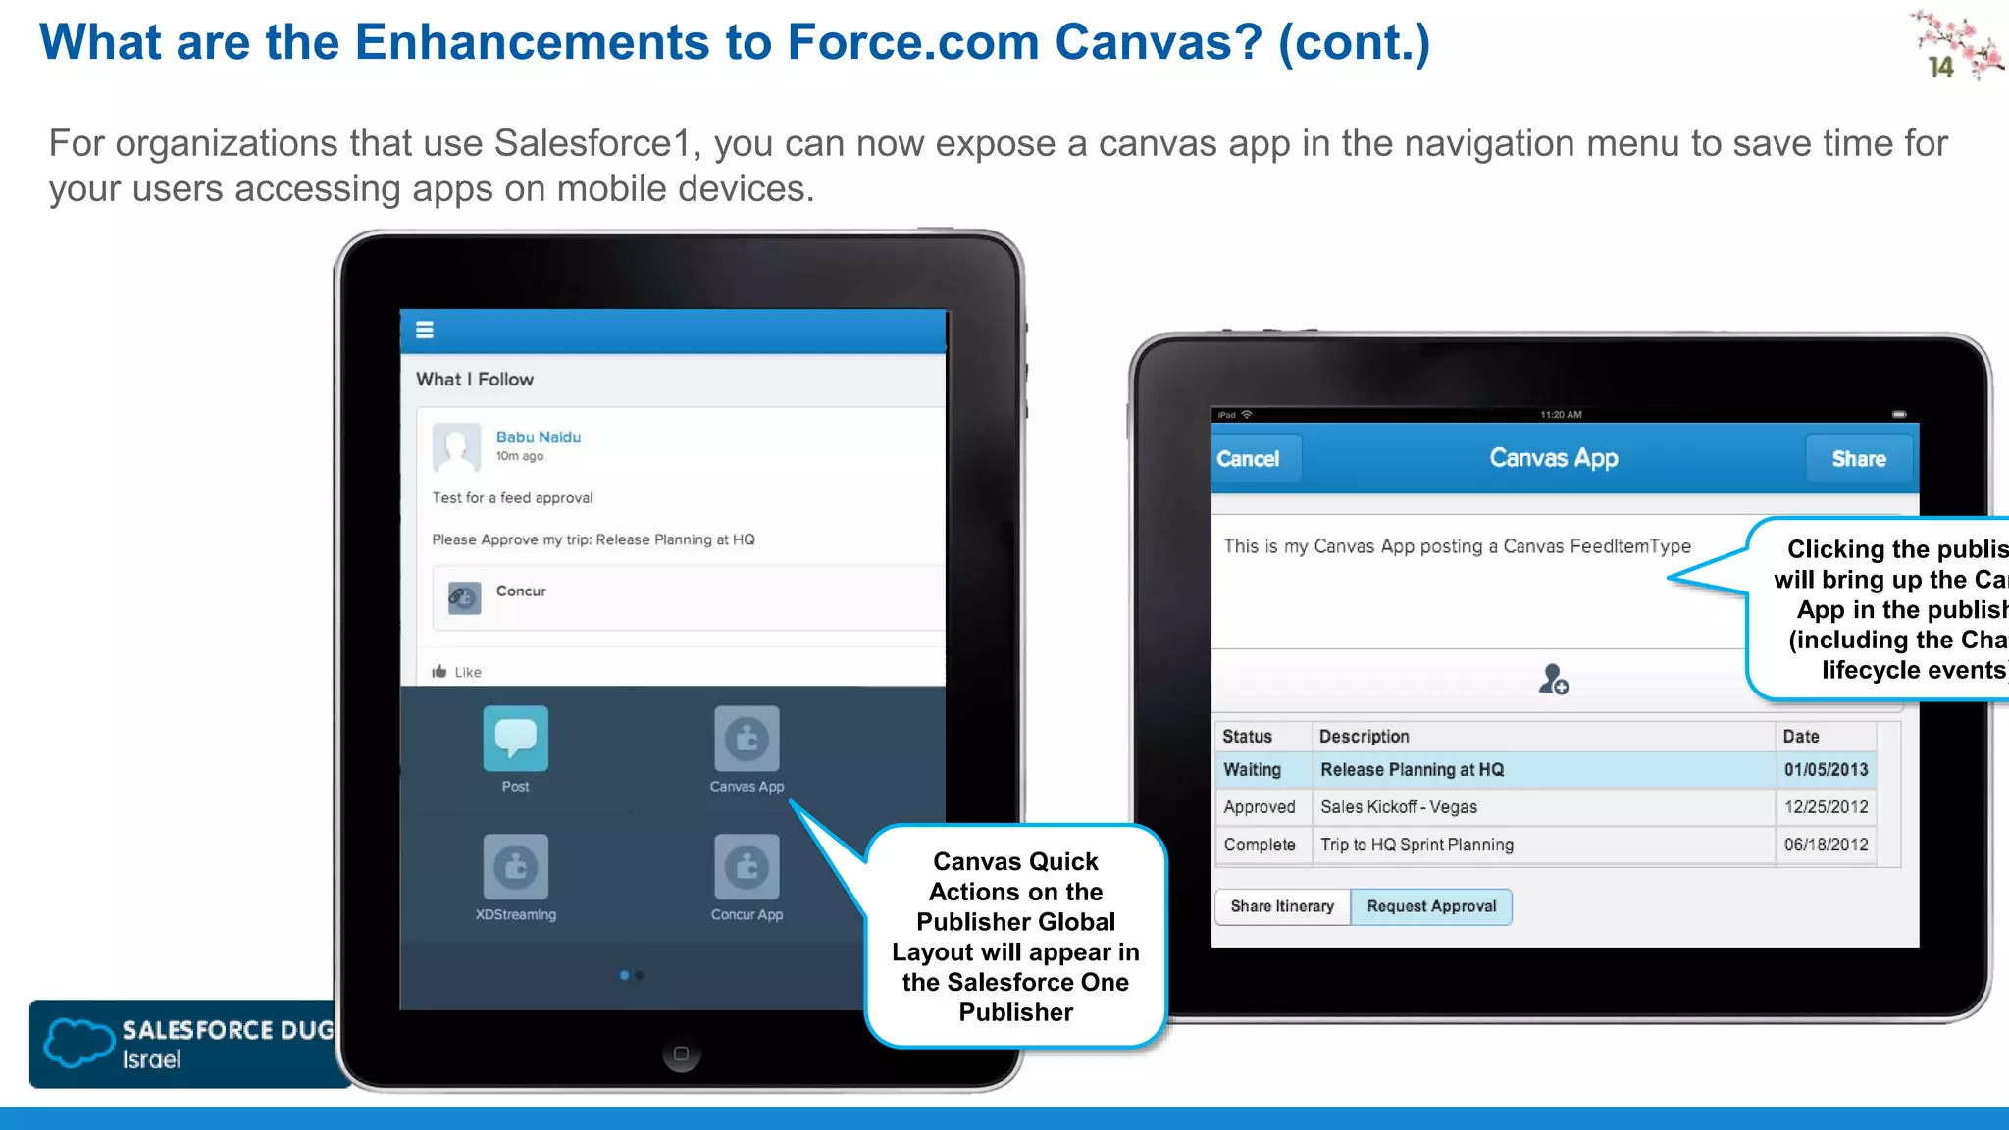Launch the XDStreaming quick action icon
Viewport: 2009px width, 1130px height.
[516, 867]
